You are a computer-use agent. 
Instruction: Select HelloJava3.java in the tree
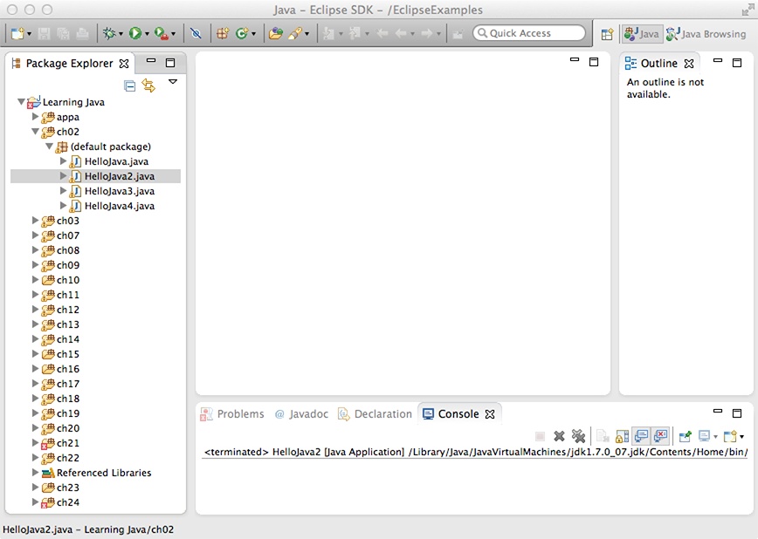coord(120,191)
